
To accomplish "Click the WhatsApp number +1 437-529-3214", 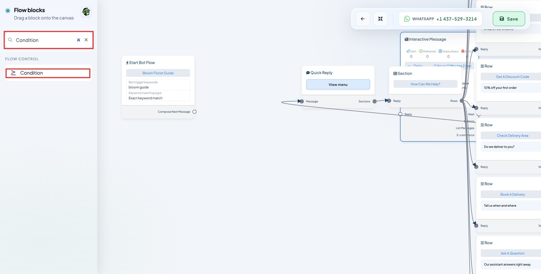I will click(x=456, y=19).
